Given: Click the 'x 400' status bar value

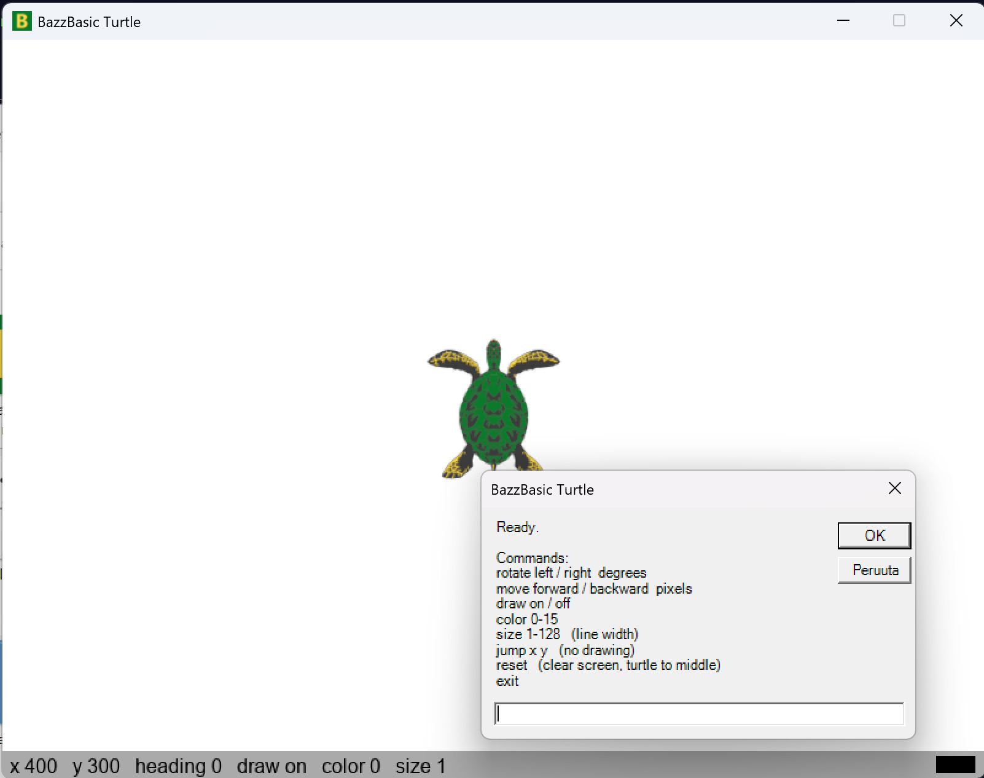Looking at the screenshot, I should coord(34,766).
